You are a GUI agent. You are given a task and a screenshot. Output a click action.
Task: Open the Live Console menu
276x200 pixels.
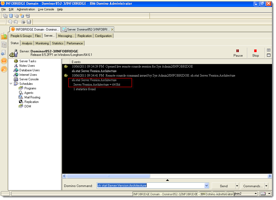coord(46,9)
